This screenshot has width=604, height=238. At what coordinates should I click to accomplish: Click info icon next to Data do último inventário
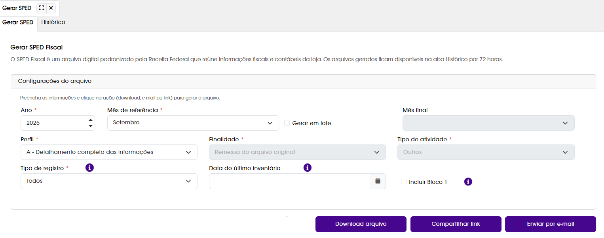[x=308, y=168]
